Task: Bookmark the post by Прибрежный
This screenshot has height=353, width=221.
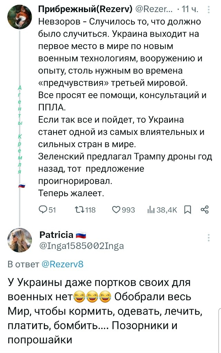Action: click(188, 210)
